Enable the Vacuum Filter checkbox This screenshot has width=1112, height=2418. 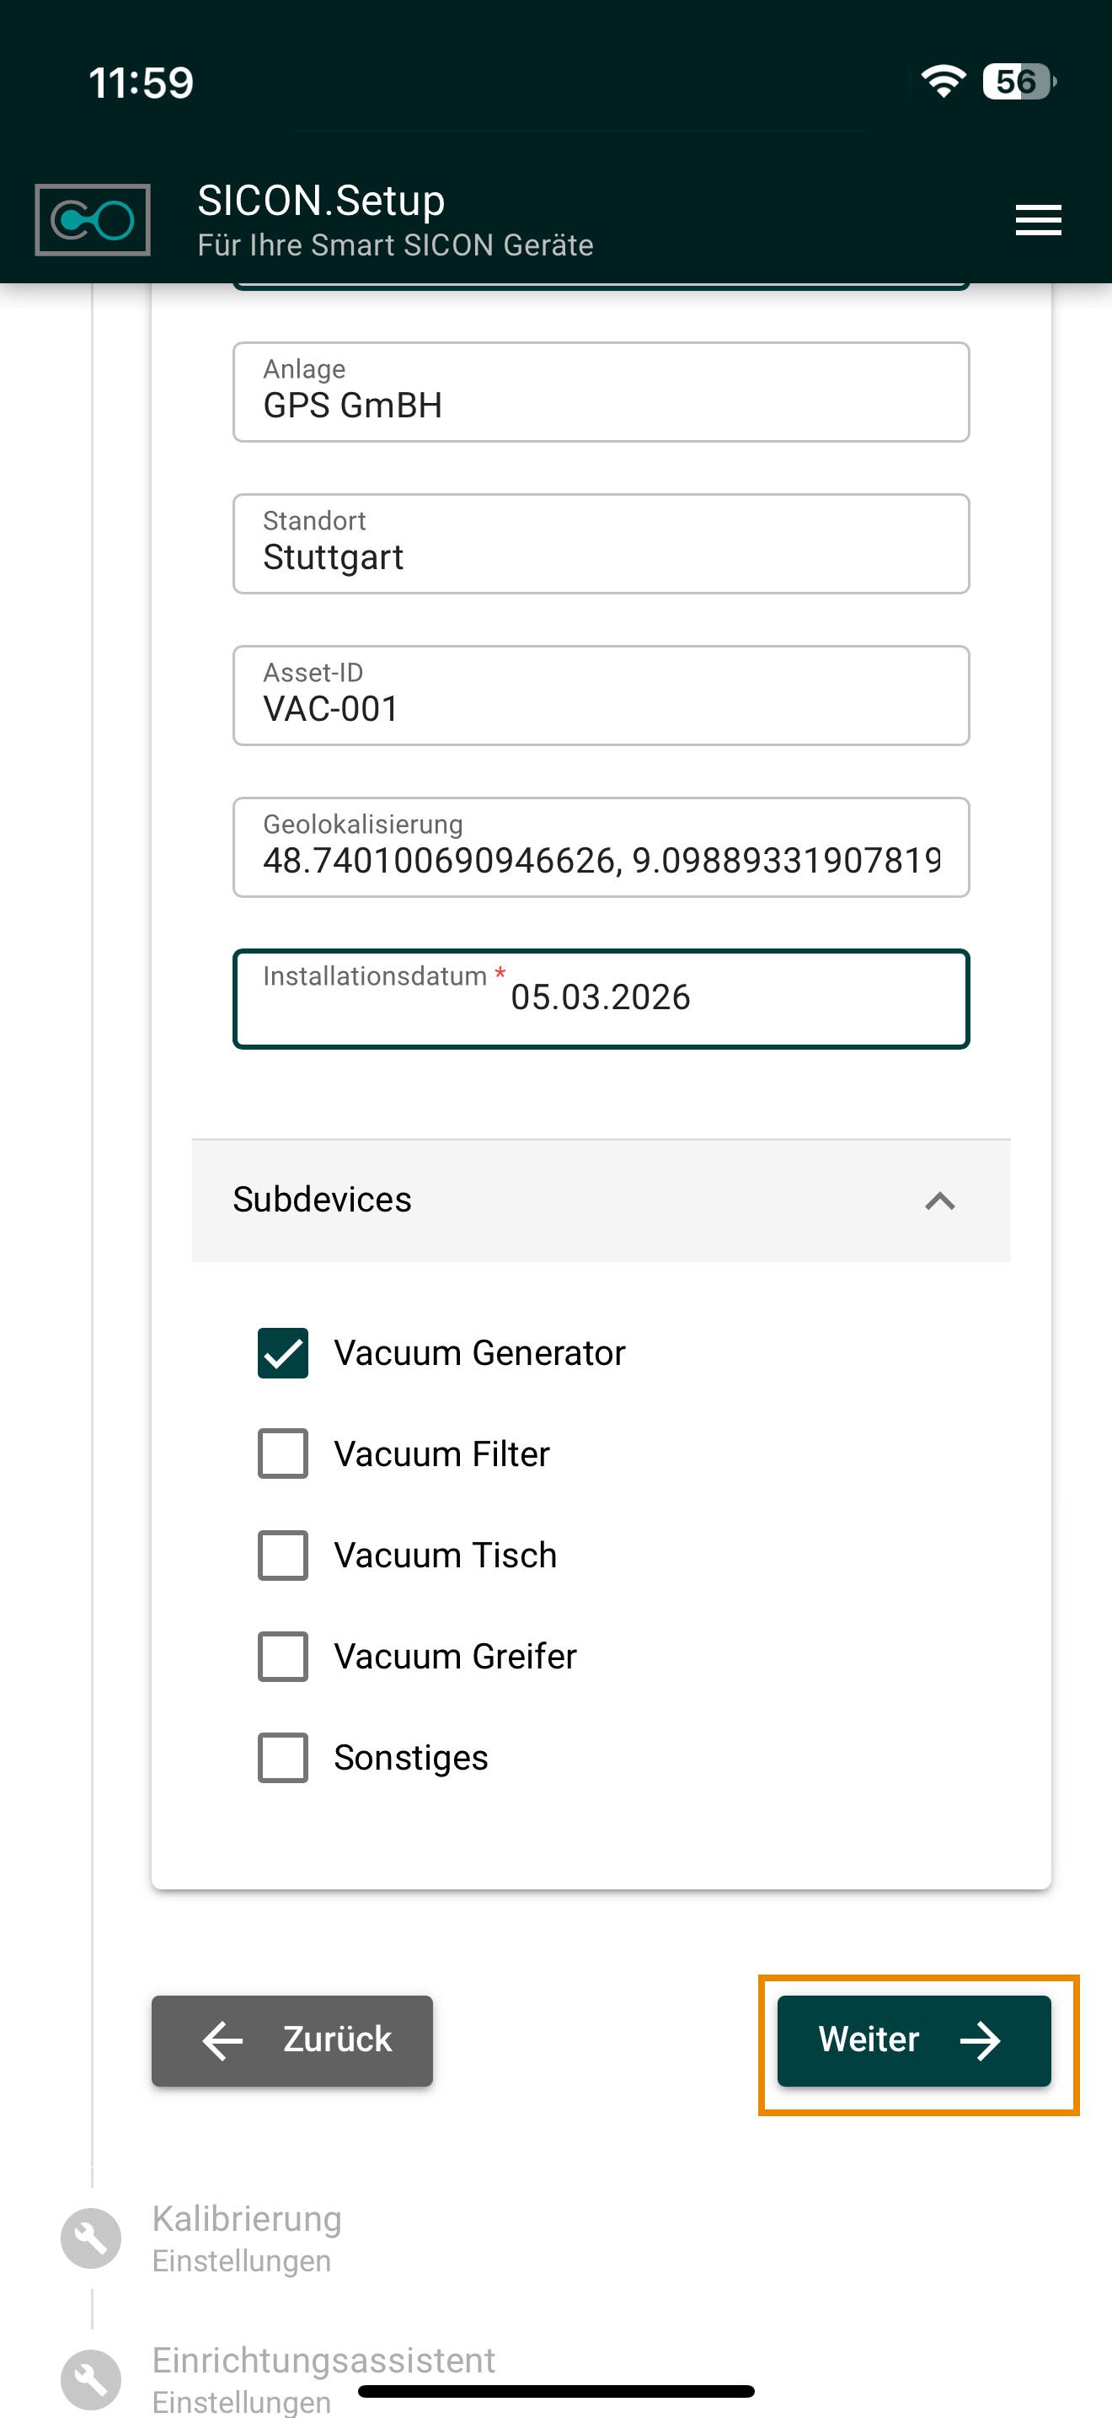pos(283,1453)
